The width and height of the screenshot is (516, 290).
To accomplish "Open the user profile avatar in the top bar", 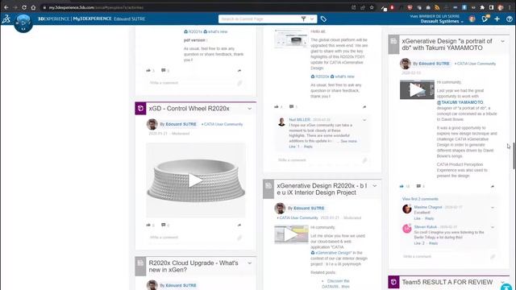I will pos(472,19).
